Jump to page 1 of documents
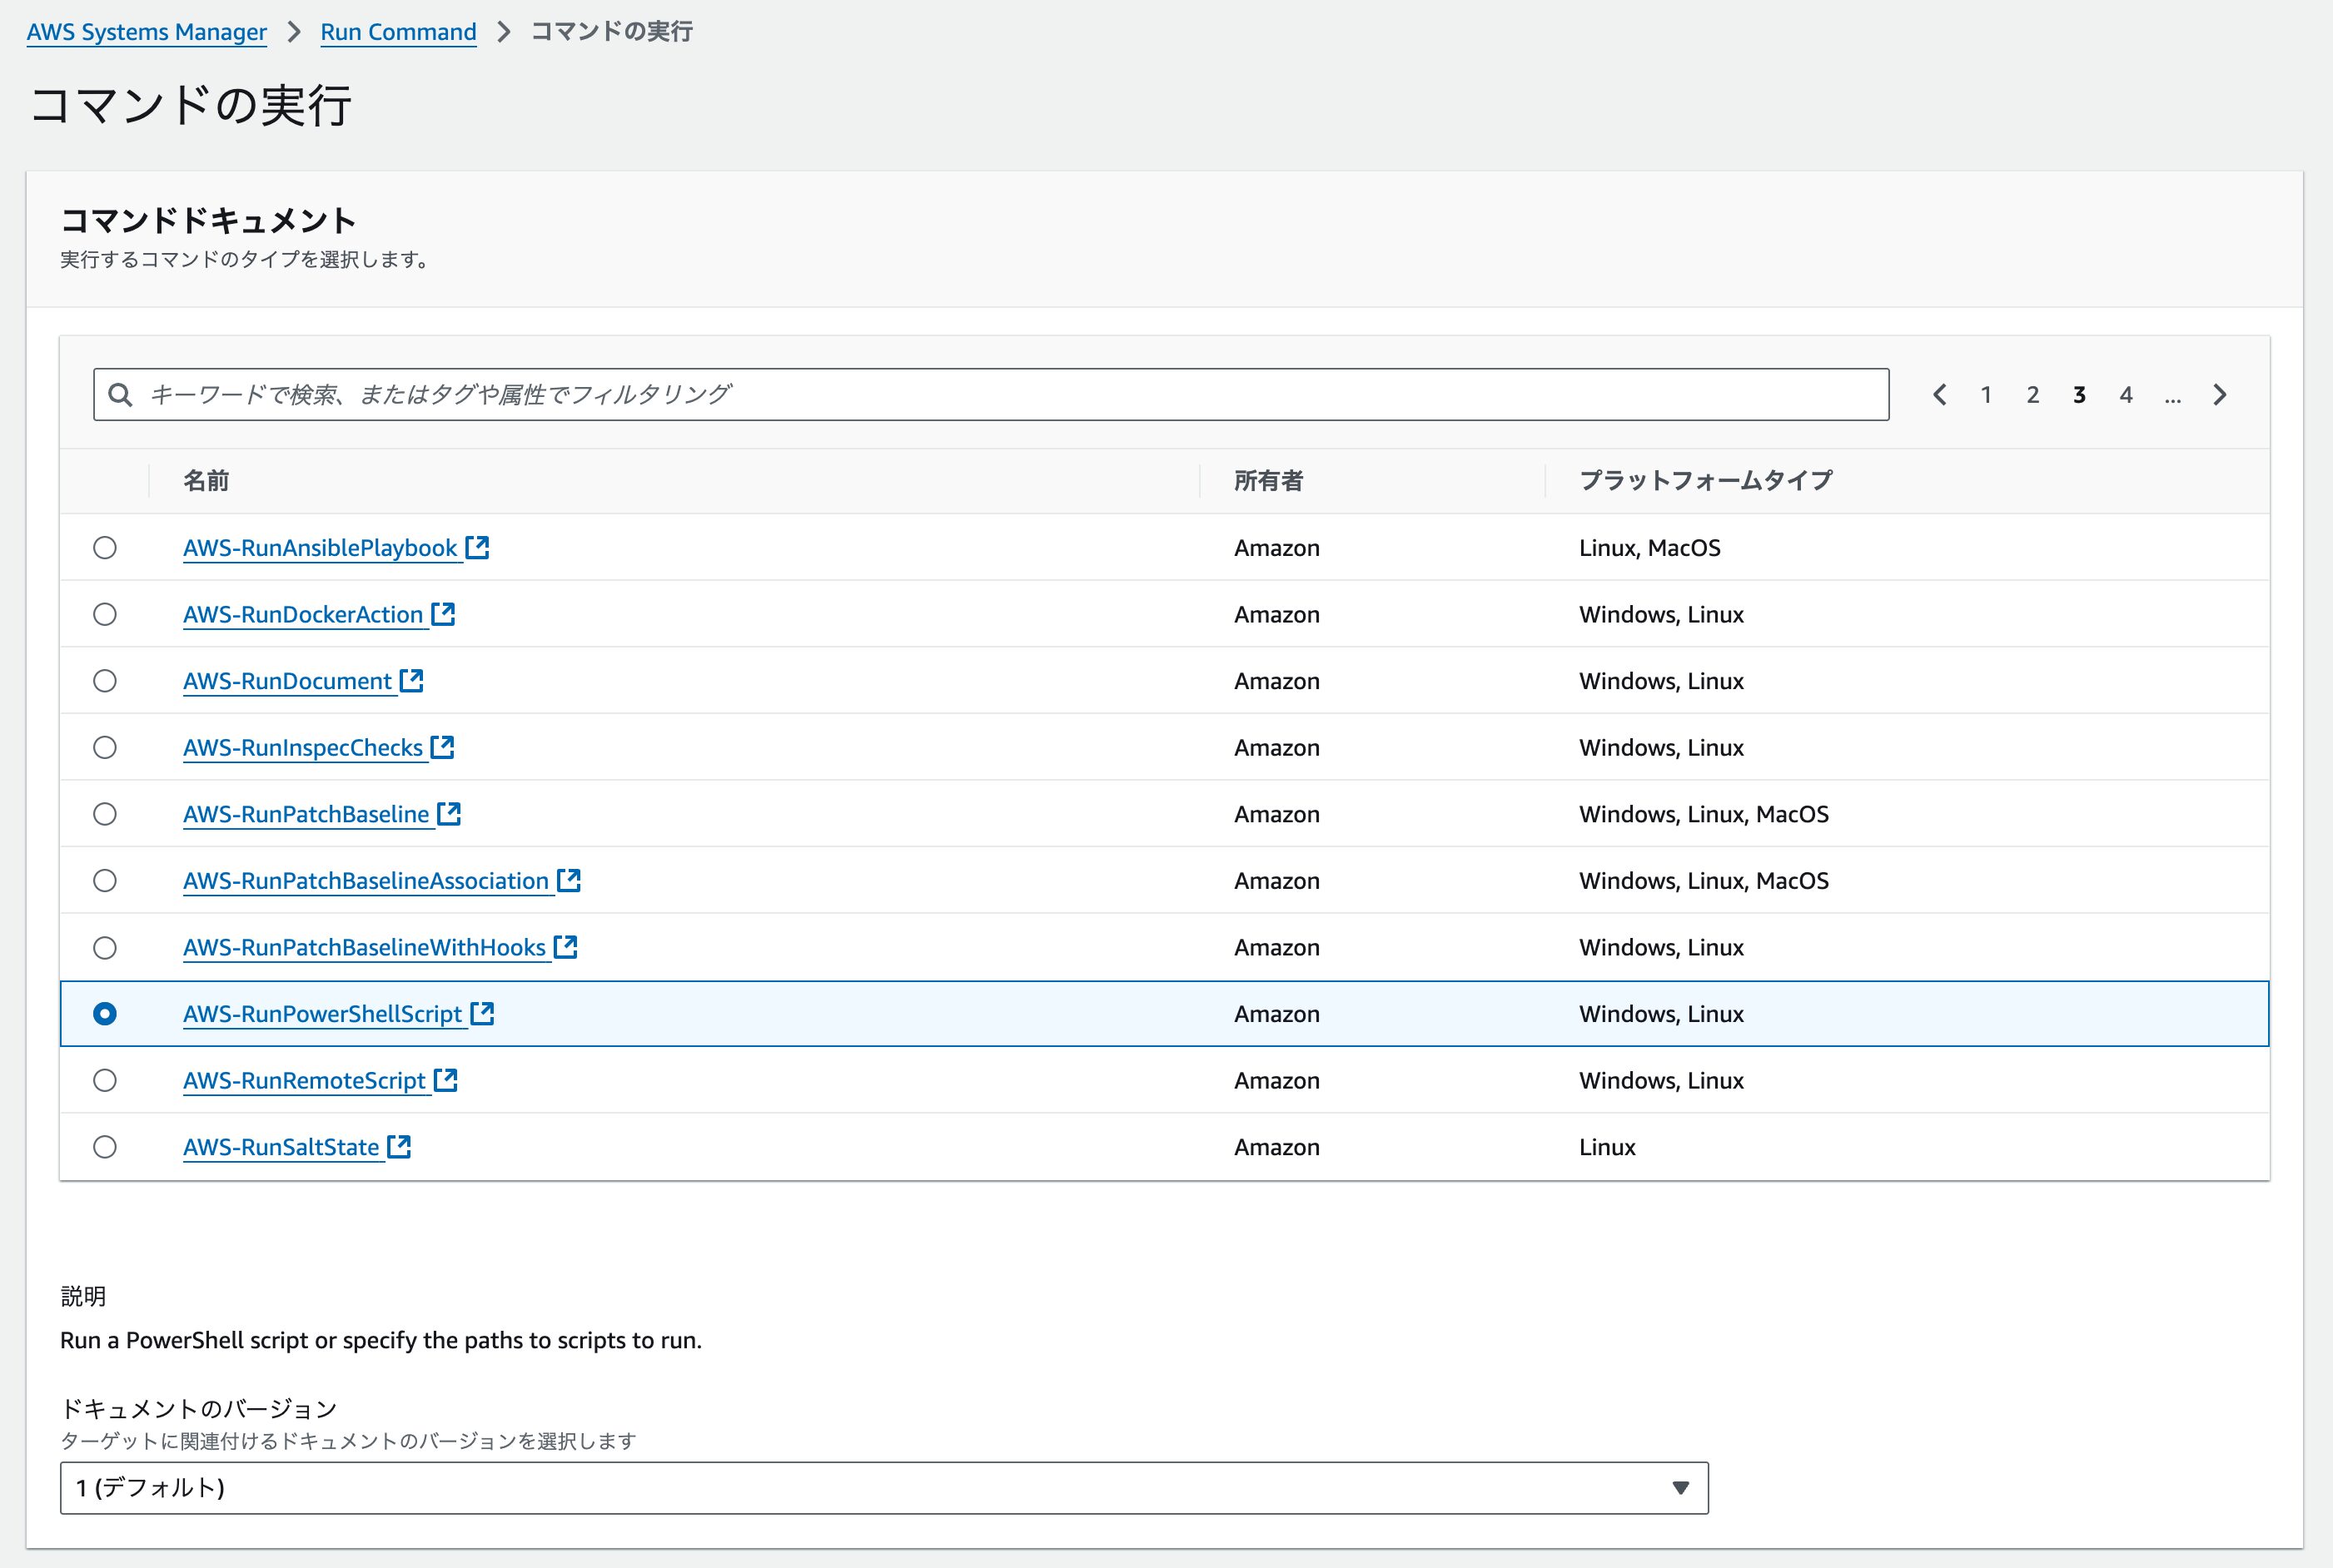Screen dimensions: 2333x1568 [1986, 395]
